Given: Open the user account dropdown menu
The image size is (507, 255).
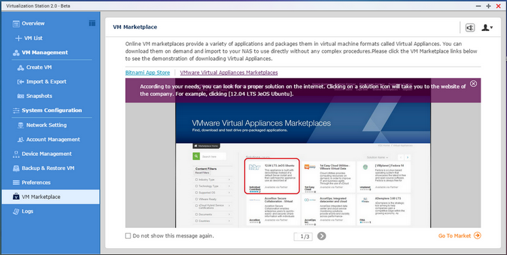Looking at the screenshot, I should 487,28.
